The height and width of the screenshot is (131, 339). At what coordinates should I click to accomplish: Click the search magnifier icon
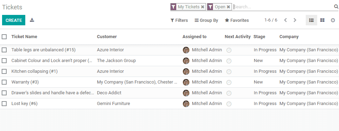[x=336, y=7]
